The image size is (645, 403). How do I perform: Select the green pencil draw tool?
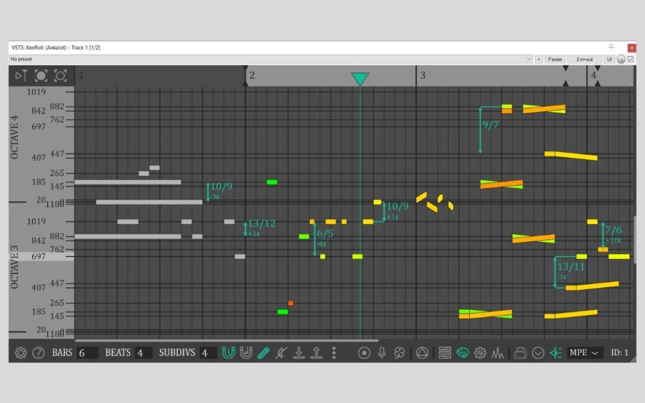tap(263, 353)
